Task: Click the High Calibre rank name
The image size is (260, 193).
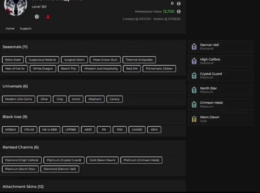Action: tap(210, 59)
